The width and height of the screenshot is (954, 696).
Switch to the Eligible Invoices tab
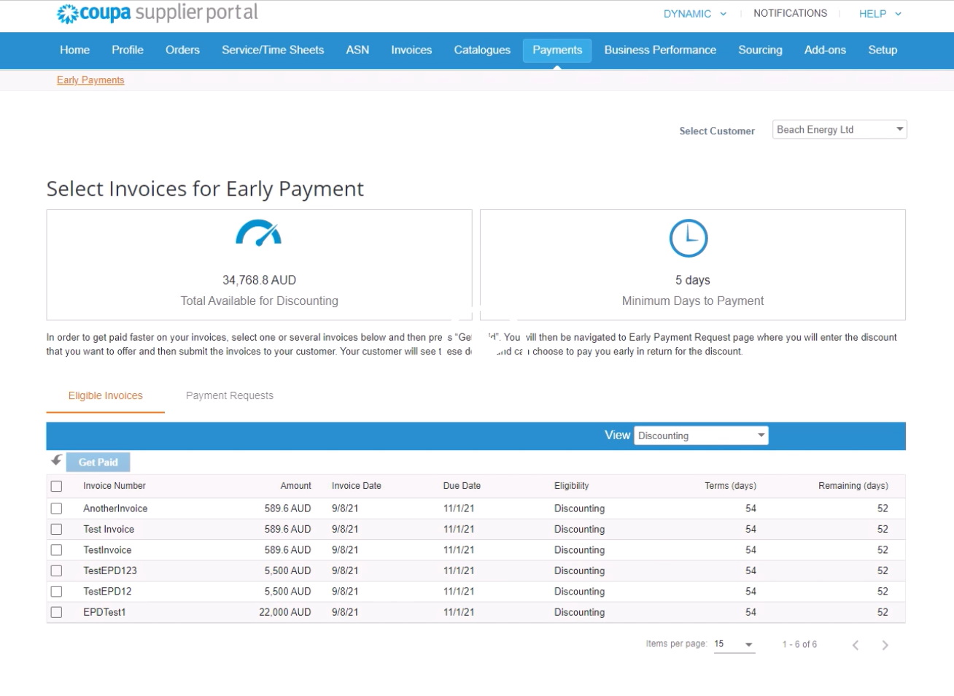click(x=106, y=396)
